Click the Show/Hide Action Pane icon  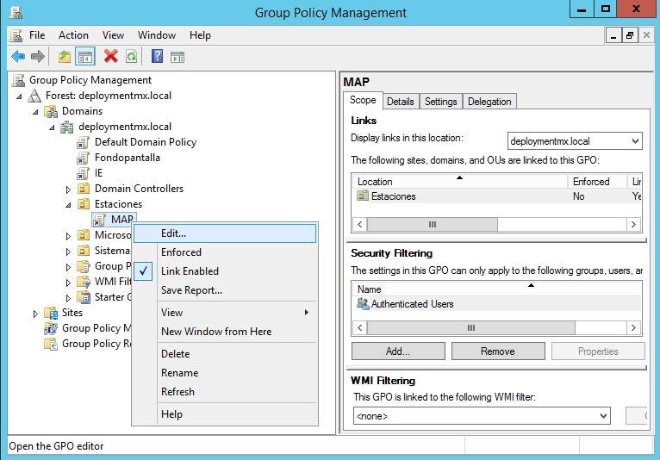click(x=177, y=57)
